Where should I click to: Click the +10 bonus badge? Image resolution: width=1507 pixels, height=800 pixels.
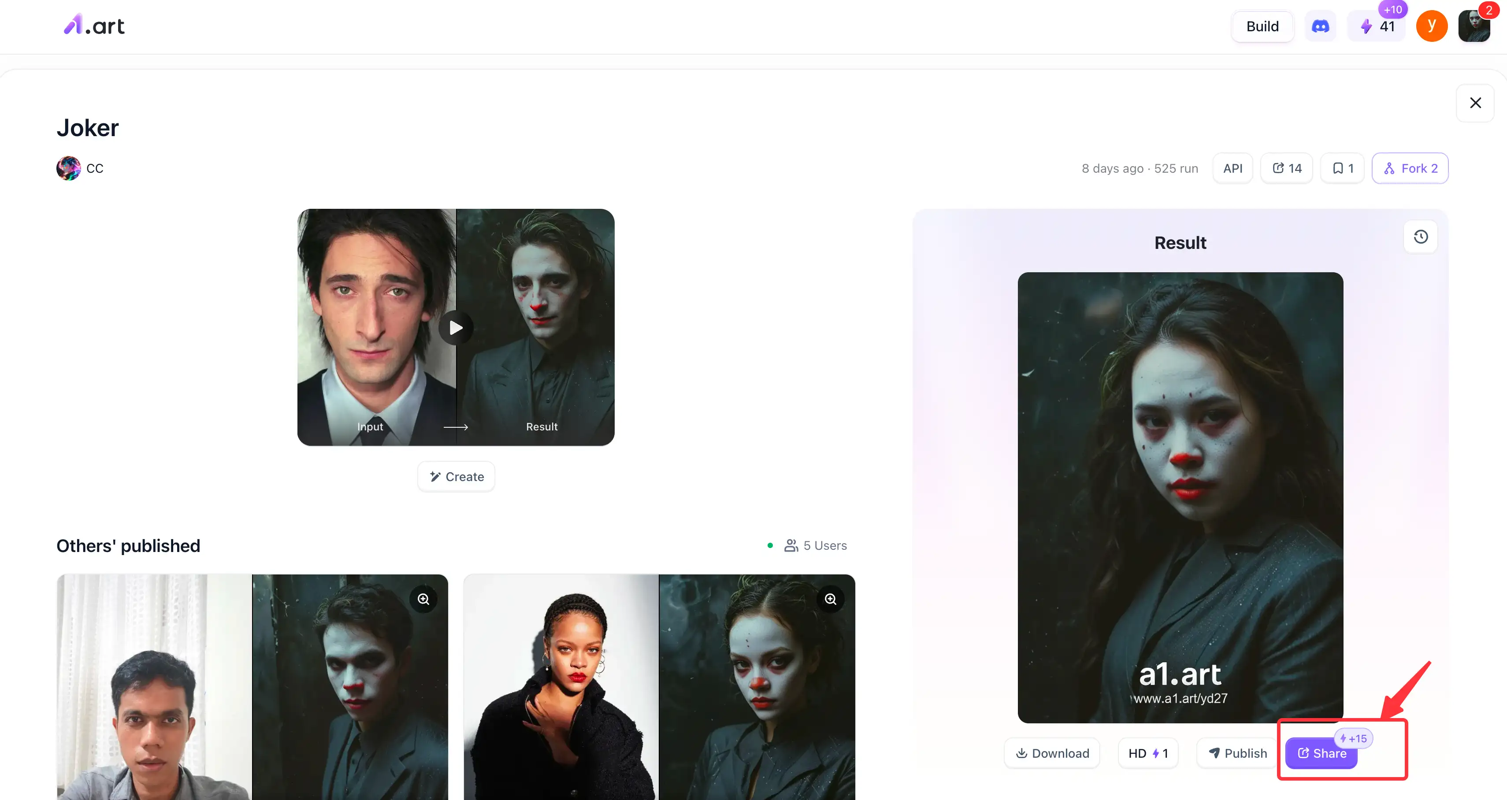click(x=1393, y=9)
